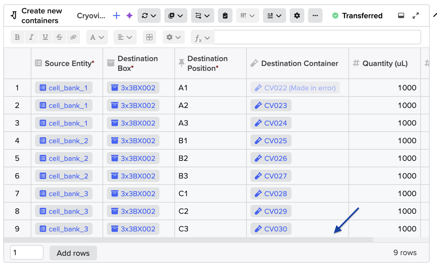Open the text color A dropdown
Image resolution: width=437 pixels, height=267 pixels.
pyautogui.click(x=97, y=37)
